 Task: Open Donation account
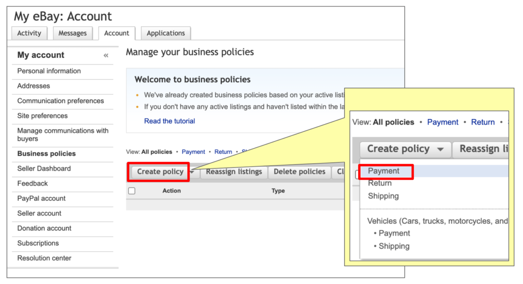(44, 228)
